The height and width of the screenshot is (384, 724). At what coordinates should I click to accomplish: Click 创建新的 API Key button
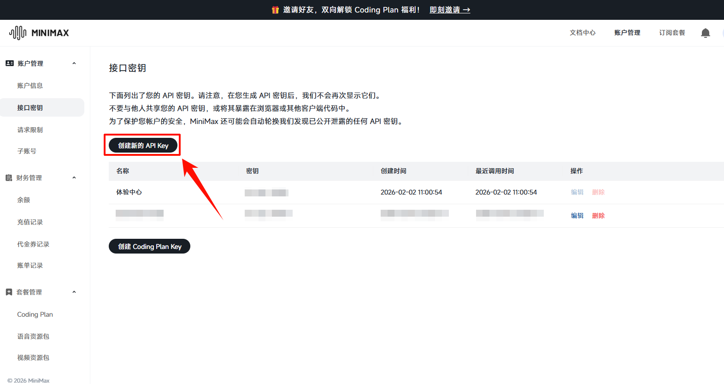pyautogui.click(x=143, y=145)
